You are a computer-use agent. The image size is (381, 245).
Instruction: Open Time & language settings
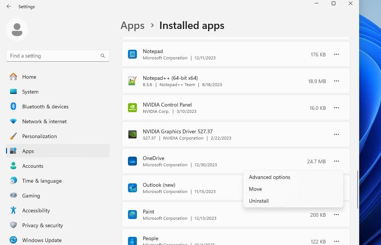pyautogui.click(x=58, y=180)
